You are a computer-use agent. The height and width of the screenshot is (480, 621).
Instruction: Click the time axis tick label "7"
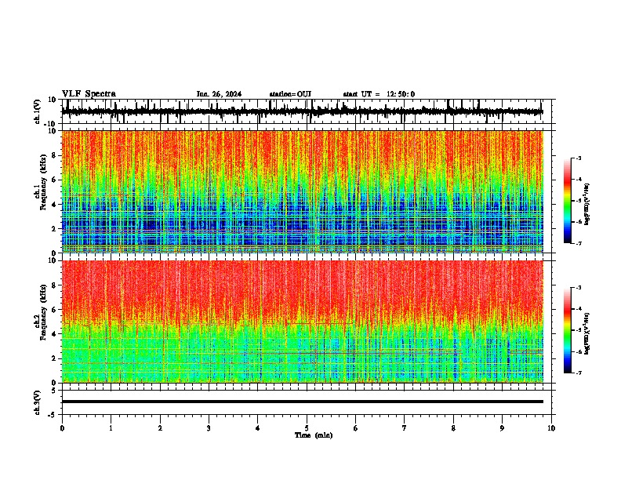pyautogui.click(x=405, y=428)
